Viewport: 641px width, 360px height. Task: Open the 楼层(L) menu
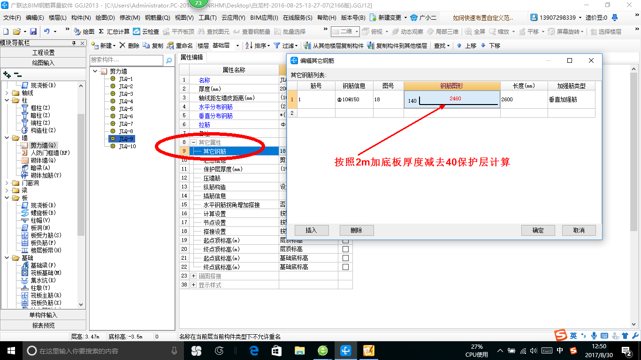(57, 18)
